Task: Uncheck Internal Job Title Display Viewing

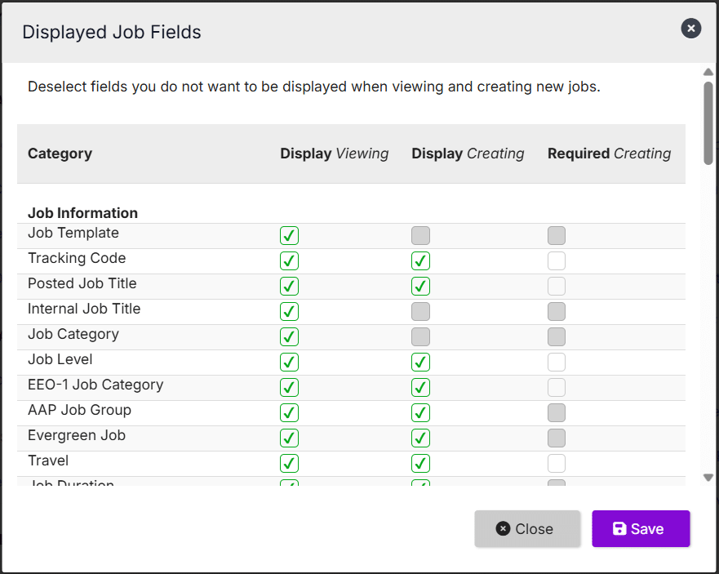Action: pos(289,312)
